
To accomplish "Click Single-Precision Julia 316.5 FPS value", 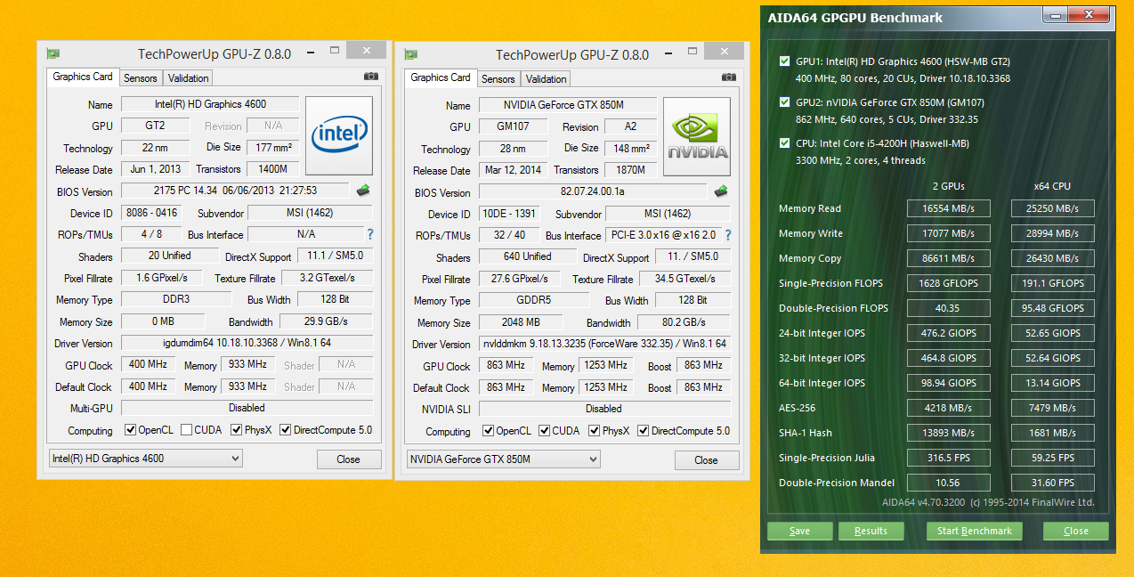I will (x=949, y=458).
